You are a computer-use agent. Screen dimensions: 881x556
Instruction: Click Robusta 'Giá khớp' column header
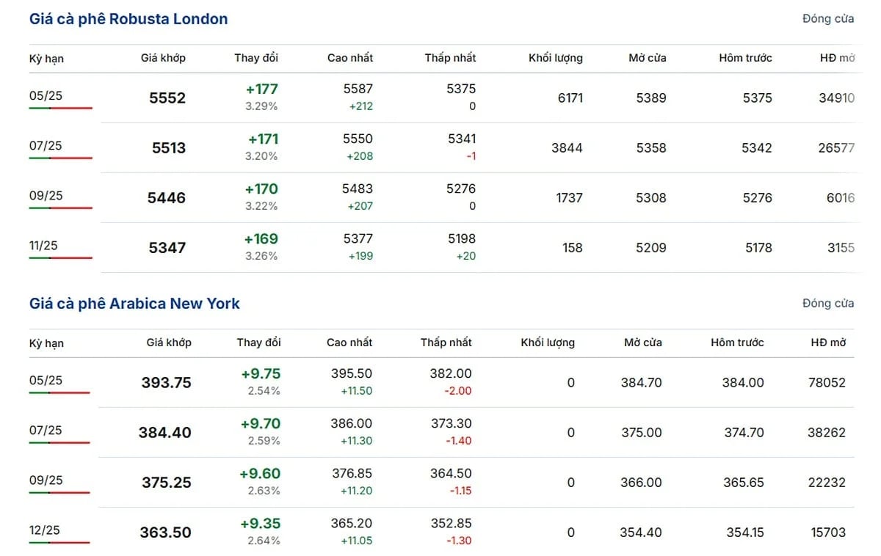click(x=163, y=58)
